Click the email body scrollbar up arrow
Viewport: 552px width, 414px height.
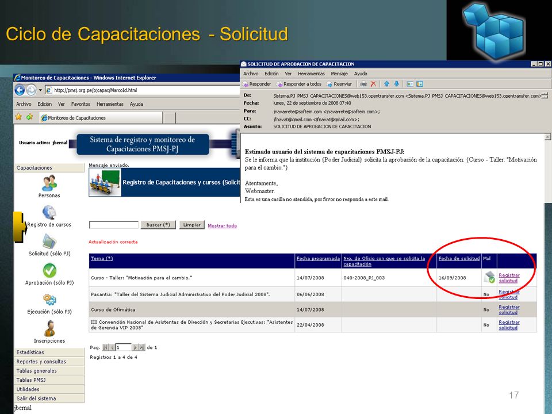click(x=547, y=137)
